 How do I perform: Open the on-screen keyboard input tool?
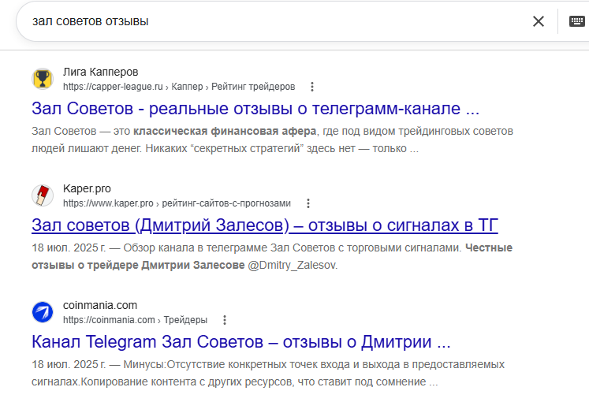[x=577, y=21]
